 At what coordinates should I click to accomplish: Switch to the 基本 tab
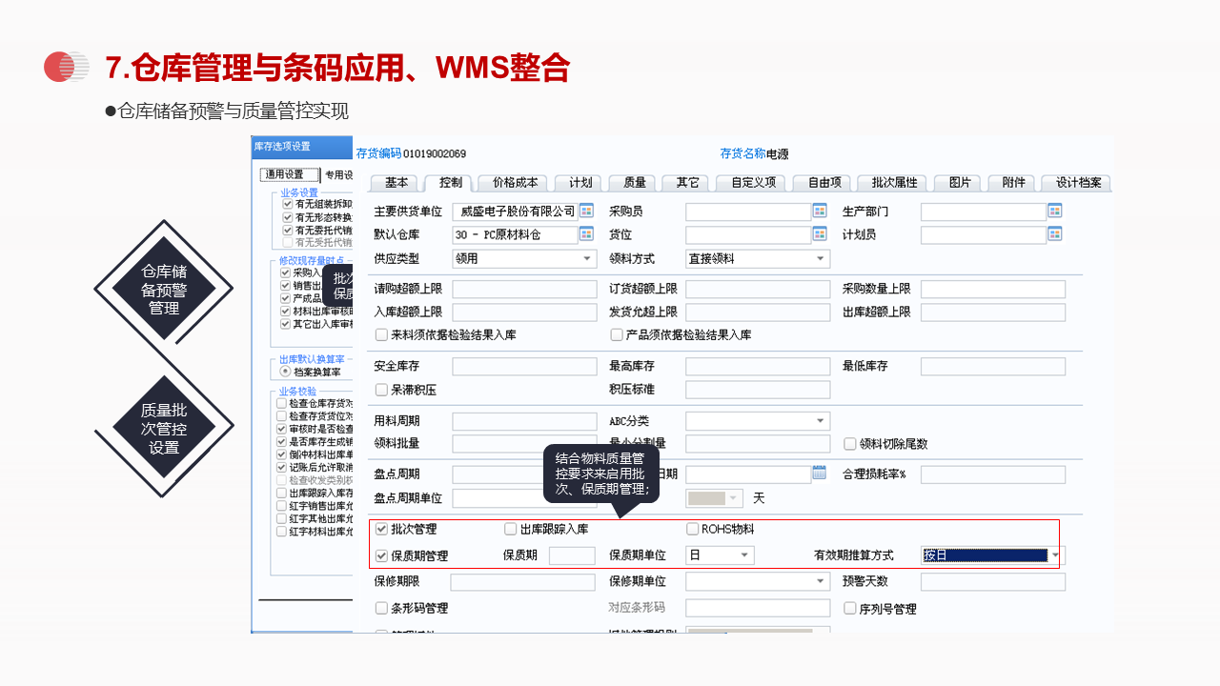(x=396, y=183)
